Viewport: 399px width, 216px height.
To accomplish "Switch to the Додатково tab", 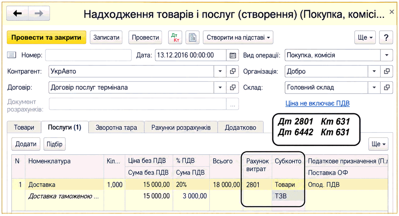I will 241,127.
